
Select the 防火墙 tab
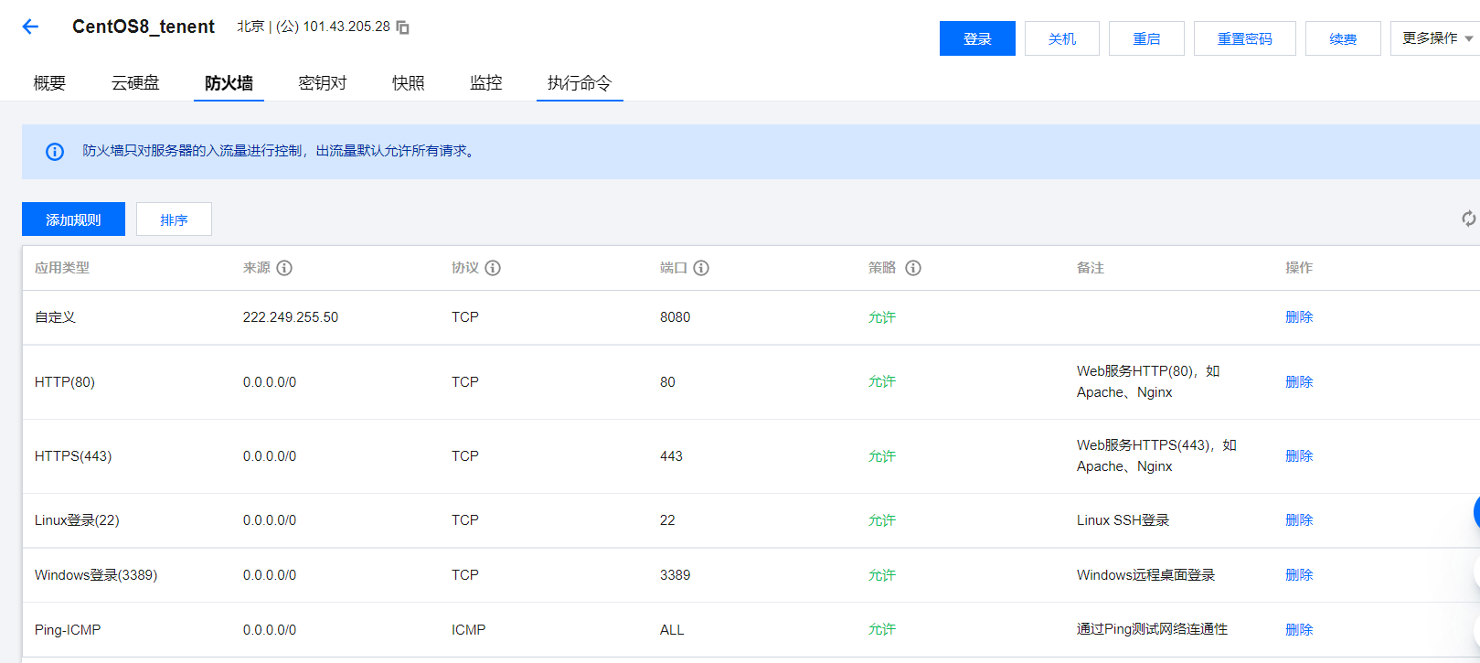point(229,83)
